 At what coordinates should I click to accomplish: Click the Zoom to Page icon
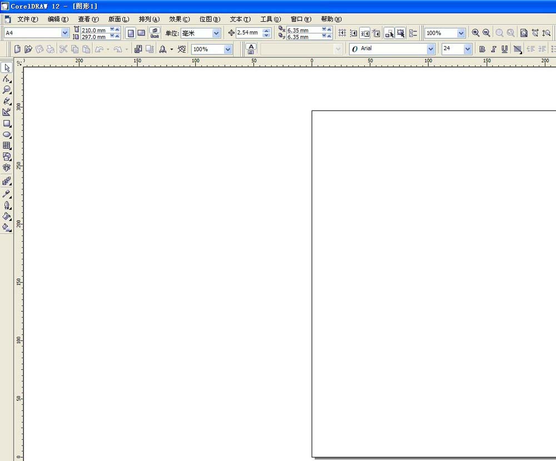pos(524,33)
